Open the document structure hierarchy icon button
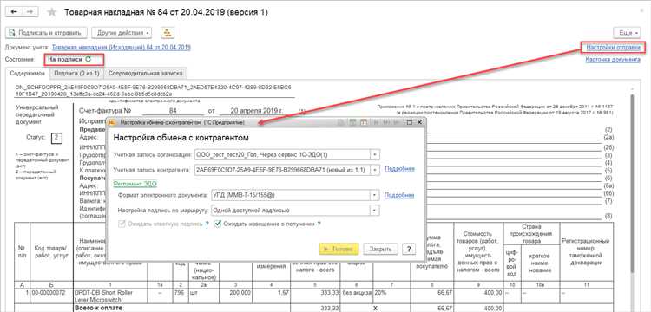This screenshot has width=651, height=312. coord(168,33)
